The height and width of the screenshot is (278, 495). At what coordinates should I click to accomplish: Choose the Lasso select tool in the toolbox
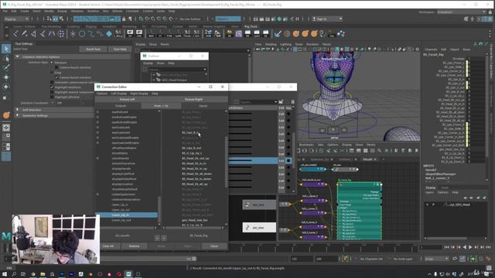(x=6, y=59)
